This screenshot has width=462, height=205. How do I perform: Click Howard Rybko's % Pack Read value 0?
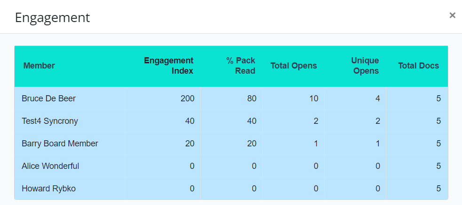click(254, 189)
